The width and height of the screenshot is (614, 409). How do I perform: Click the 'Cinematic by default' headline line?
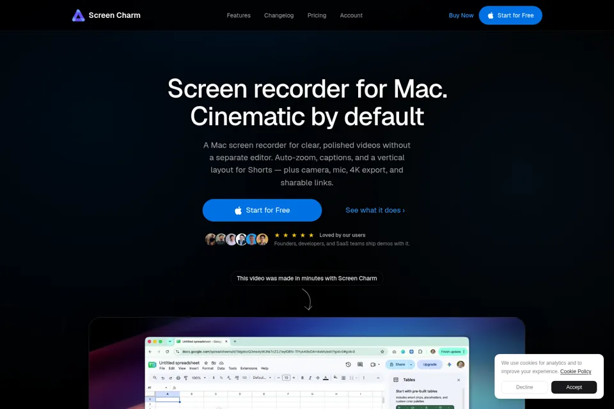[307, 116]
